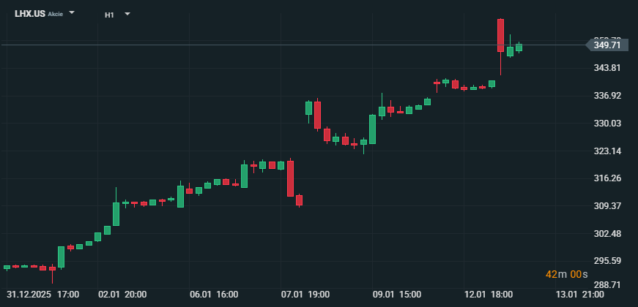The image size is (638, 307).
Task: Click the 343.81 price axis label
Action: (x=607, y=68)
